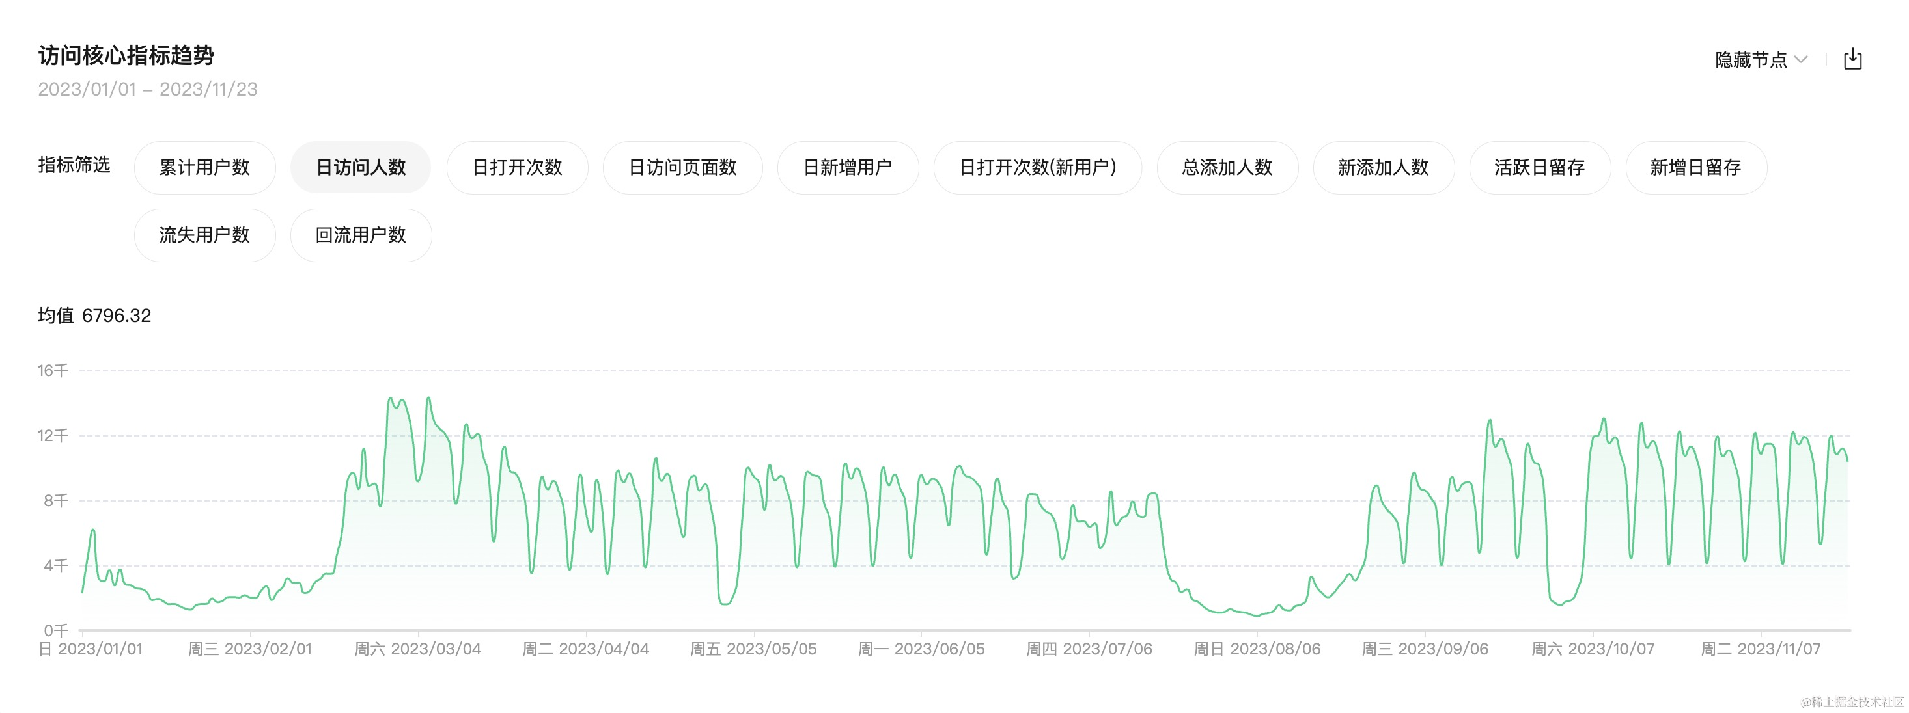Click x-axis label 周三 2023/02/01
The image size is (1909, 713).
(x=250, y=649)
